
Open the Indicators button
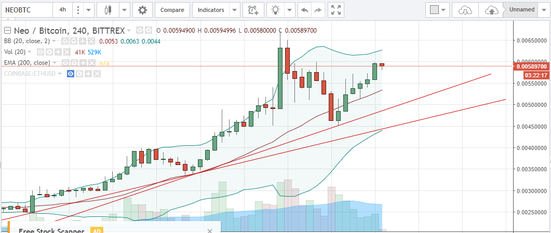[211, 10]
